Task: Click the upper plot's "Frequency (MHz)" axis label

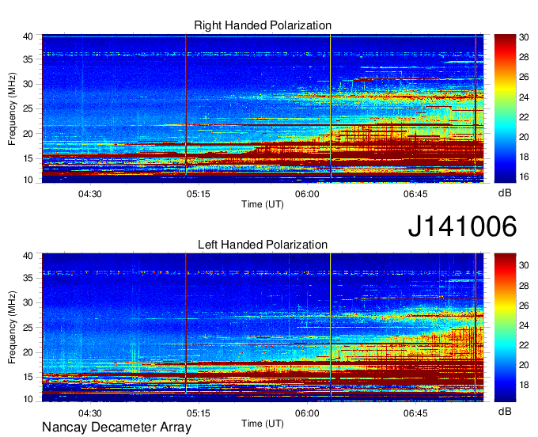Action: pyautogui.click(x=12, y=108)
